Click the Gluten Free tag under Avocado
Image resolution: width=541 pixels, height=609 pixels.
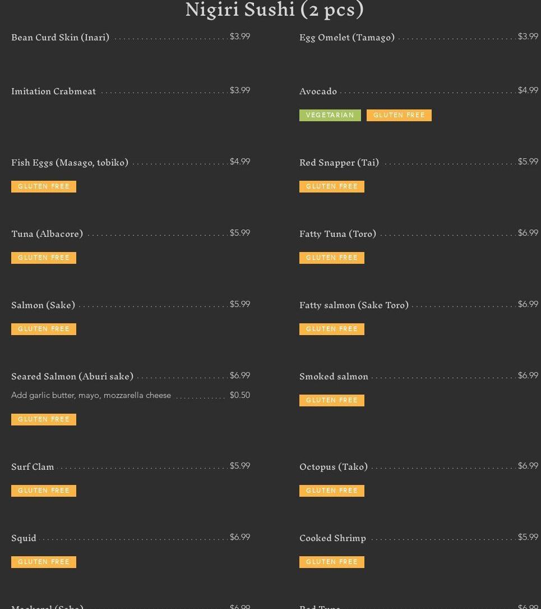pos(399,116)
